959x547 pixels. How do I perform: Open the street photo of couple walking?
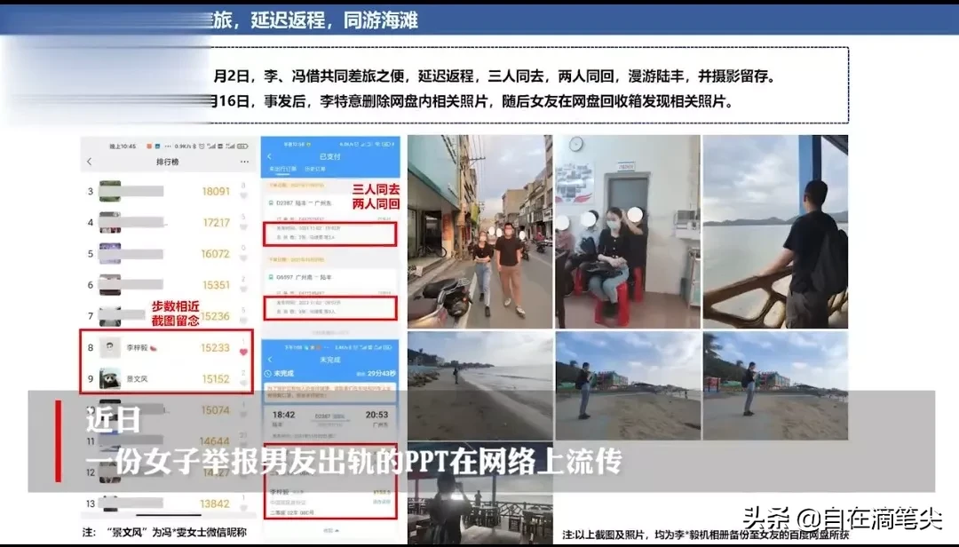point(480,232)
